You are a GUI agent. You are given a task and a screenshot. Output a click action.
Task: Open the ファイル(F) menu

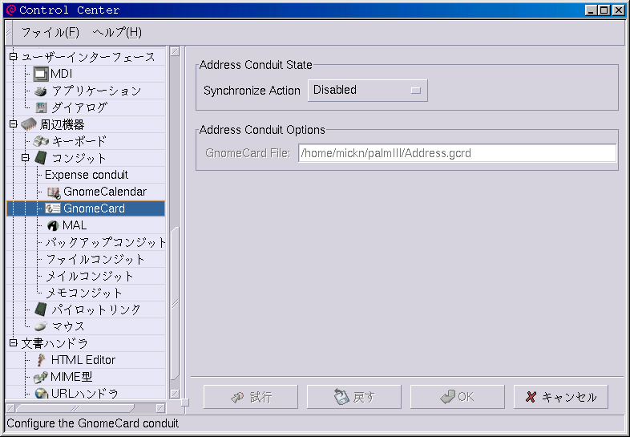point(50,32)
